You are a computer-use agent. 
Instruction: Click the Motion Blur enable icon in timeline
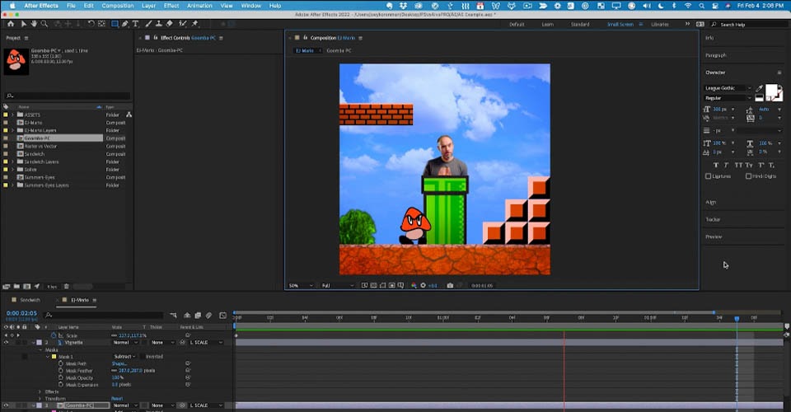(x=208, y=315)
